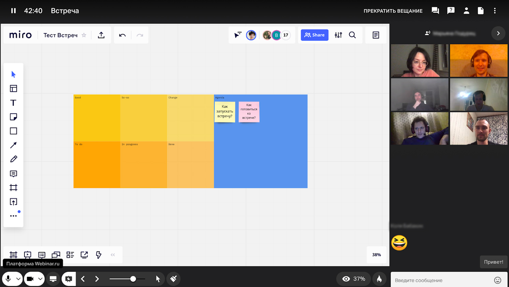Choose the Pen drawing tool
The width and height of the screenshot is (509, 287).
tap(13, 159)
